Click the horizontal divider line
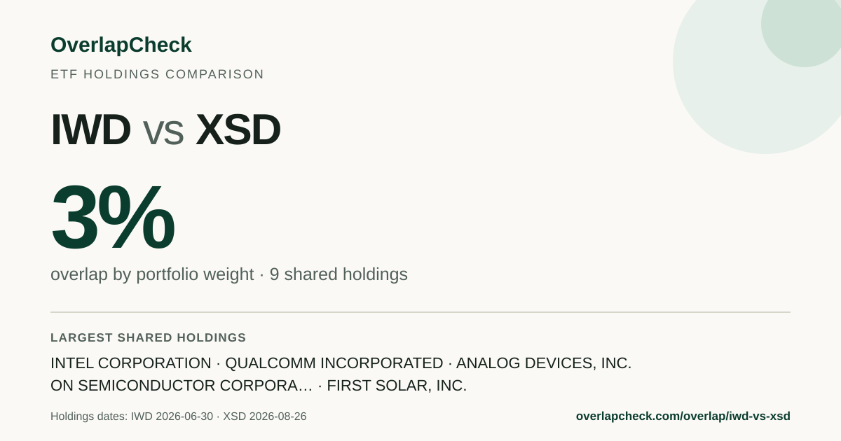Viewport: 841px width, 441px height. [420, 312]
